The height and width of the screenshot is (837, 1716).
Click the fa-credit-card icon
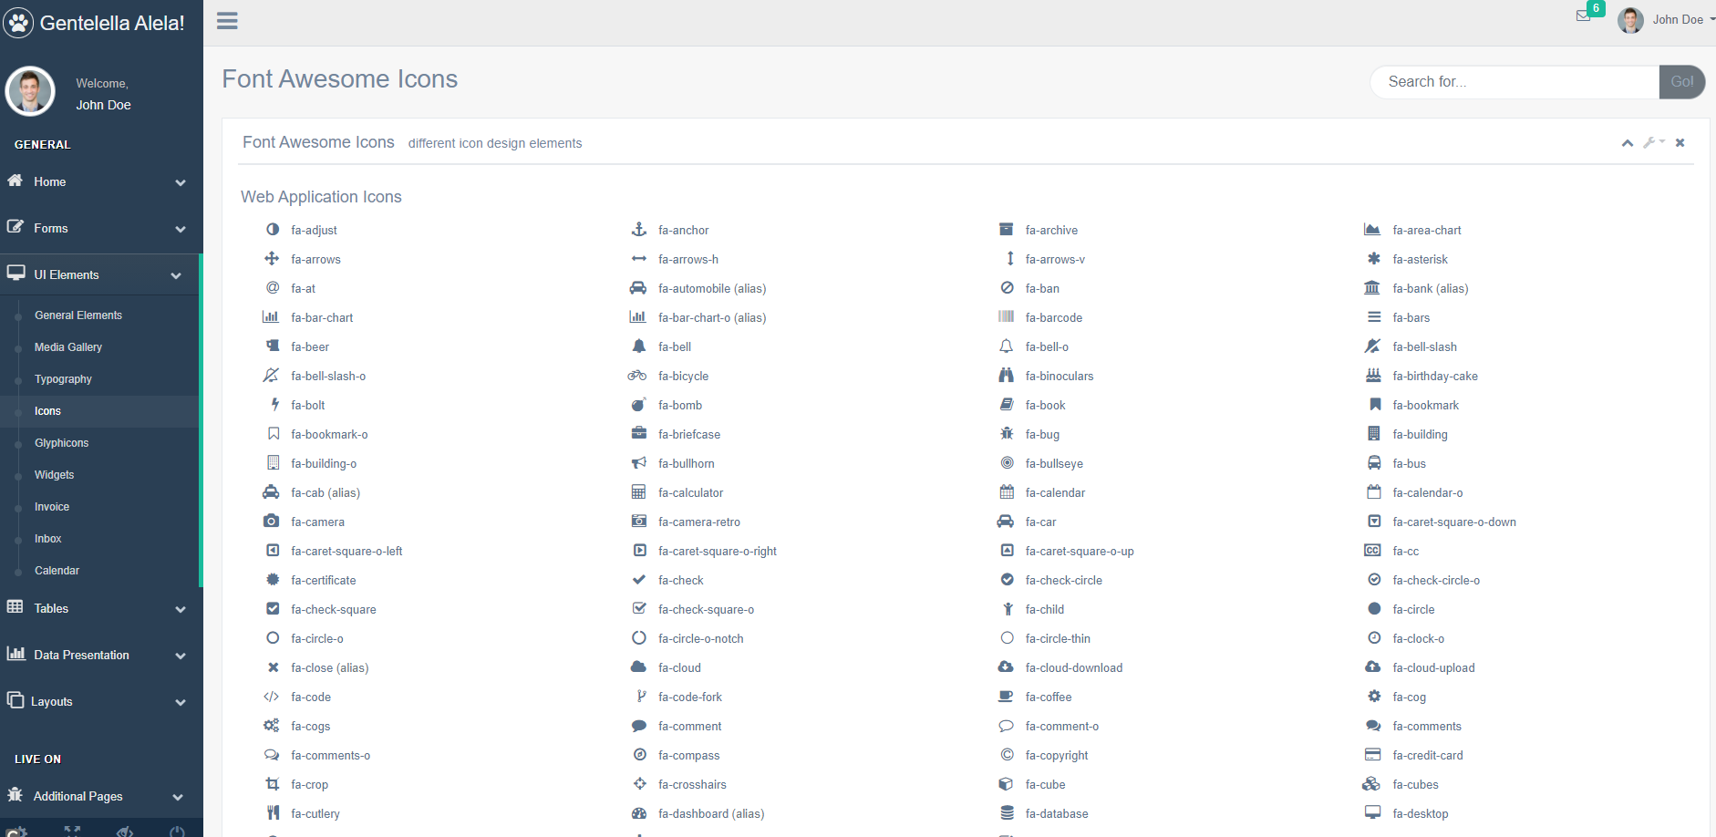1372,755
